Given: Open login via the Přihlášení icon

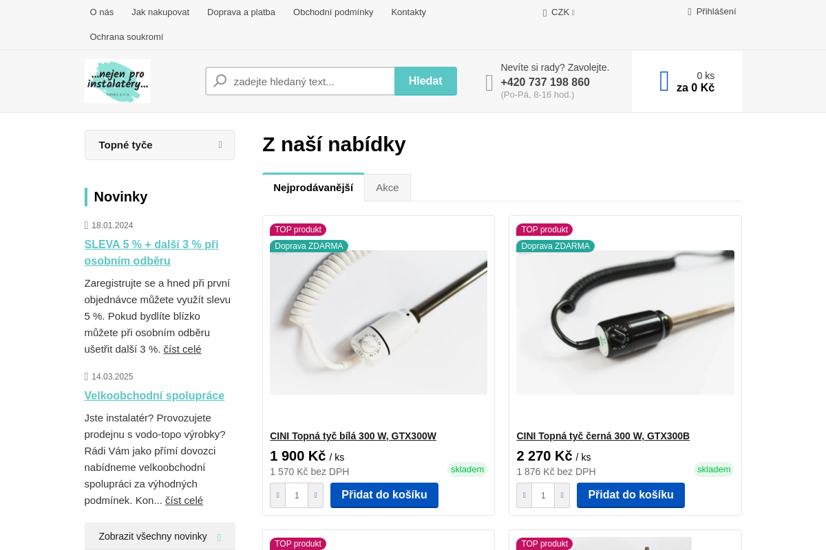Looking at the screenshot, I should [689, 11].
